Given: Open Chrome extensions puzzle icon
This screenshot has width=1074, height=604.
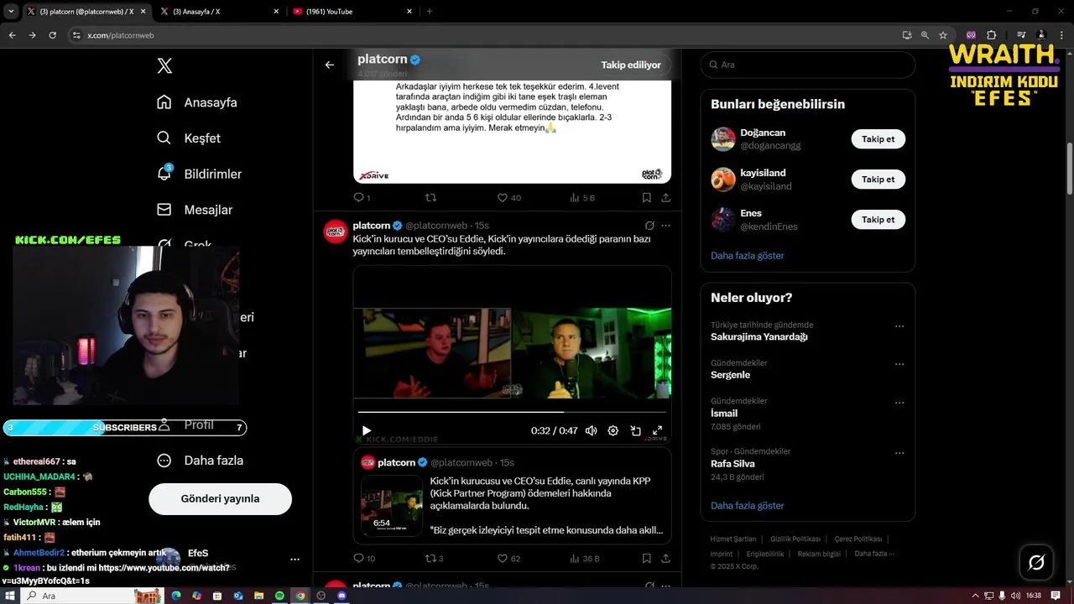Looking at the screenshot, I should click(991, 35).
